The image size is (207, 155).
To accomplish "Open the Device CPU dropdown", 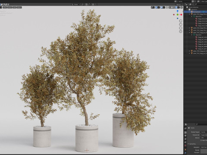I will [204, 138].
